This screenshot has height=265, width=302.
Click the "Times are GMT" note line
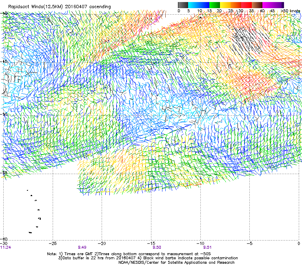[129, 254]
